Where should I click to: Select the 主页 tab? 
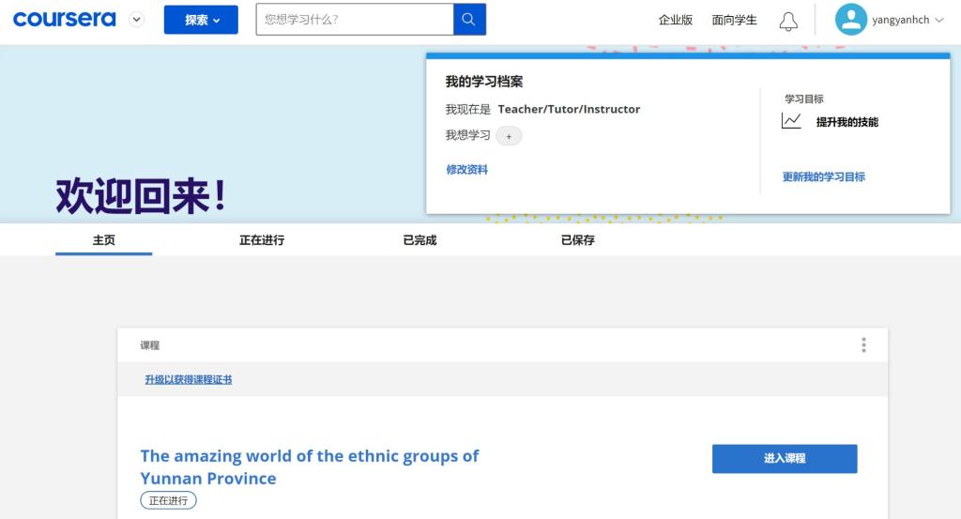coord(103,240)
